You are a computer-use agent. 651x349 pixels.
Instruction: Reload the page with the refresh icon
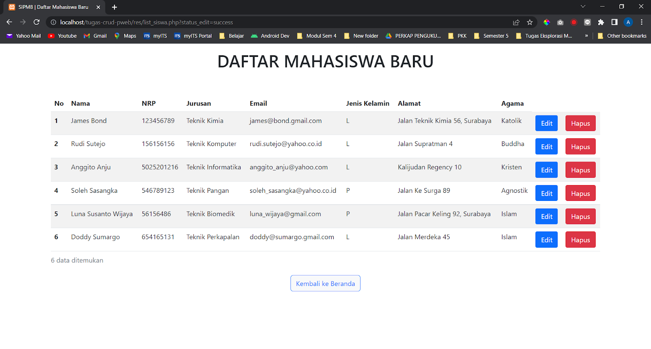(37, 22)
